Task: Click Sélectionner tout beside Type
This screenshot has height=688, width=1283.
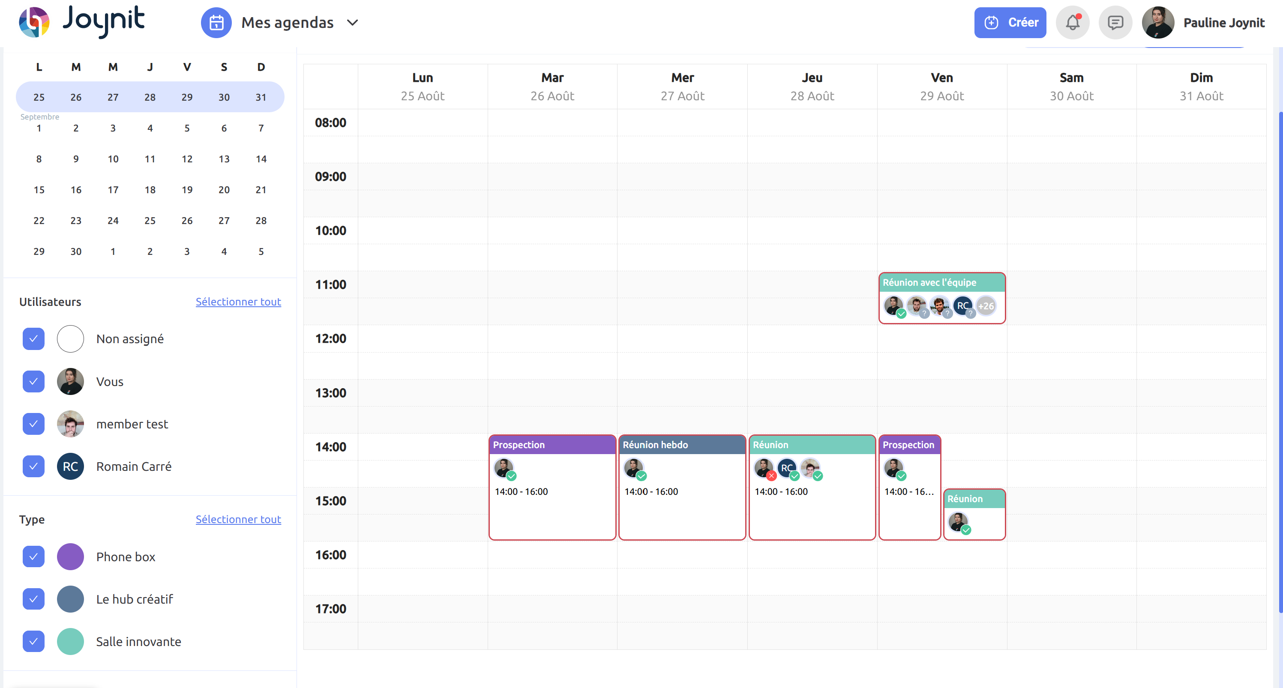Action: 238,519
